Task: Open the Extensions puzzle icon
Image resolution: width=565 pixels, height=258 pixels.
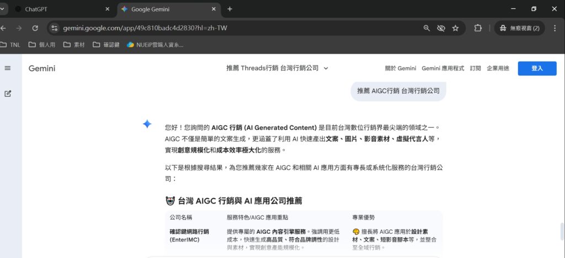Action: pos(478,28)
